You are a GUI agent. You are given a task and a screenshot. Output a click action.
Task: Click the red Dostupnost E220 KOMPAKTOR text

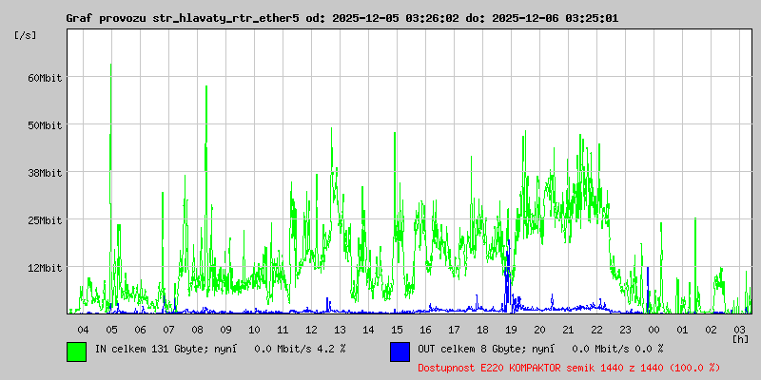tap(568, 368)
